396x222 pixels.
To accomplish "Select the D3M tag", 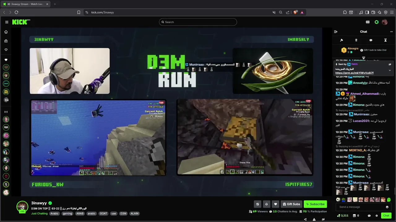I will tap(123, 213).
